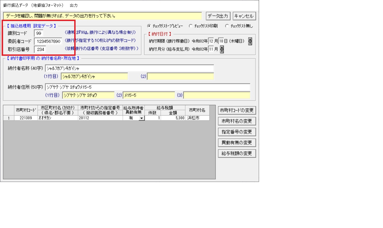
Task: Select the 20112 指定番号 cell
Action: click(x=100, y=118)
